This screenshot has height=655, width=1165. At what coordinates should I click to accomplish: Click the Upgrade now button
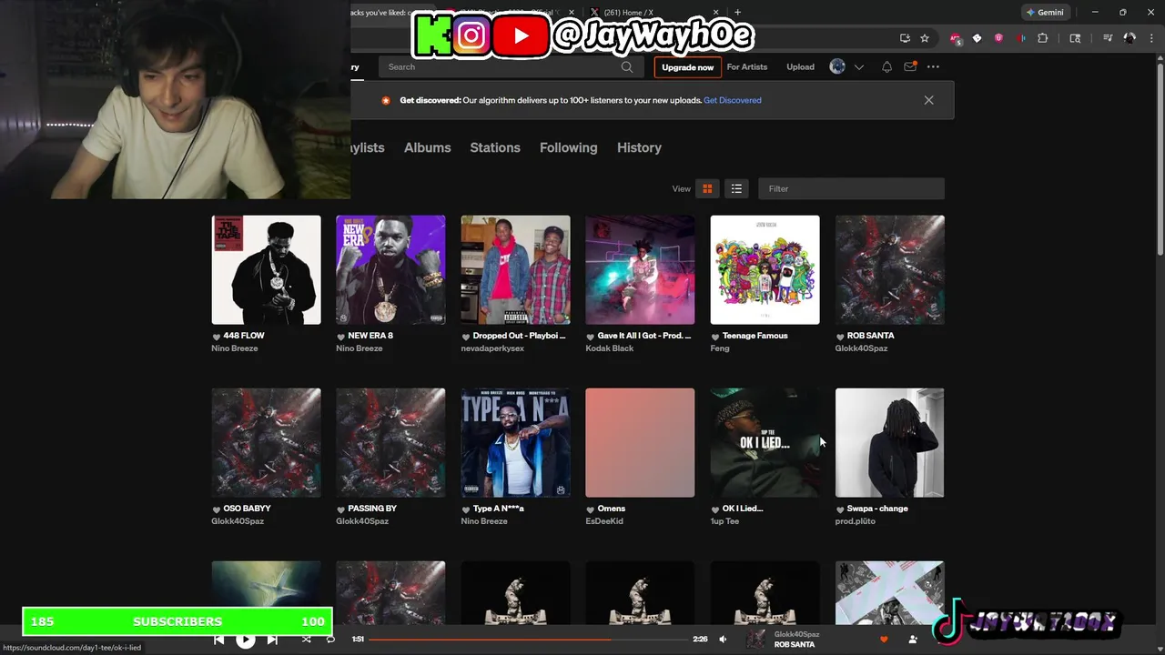[x=687, y=67]
